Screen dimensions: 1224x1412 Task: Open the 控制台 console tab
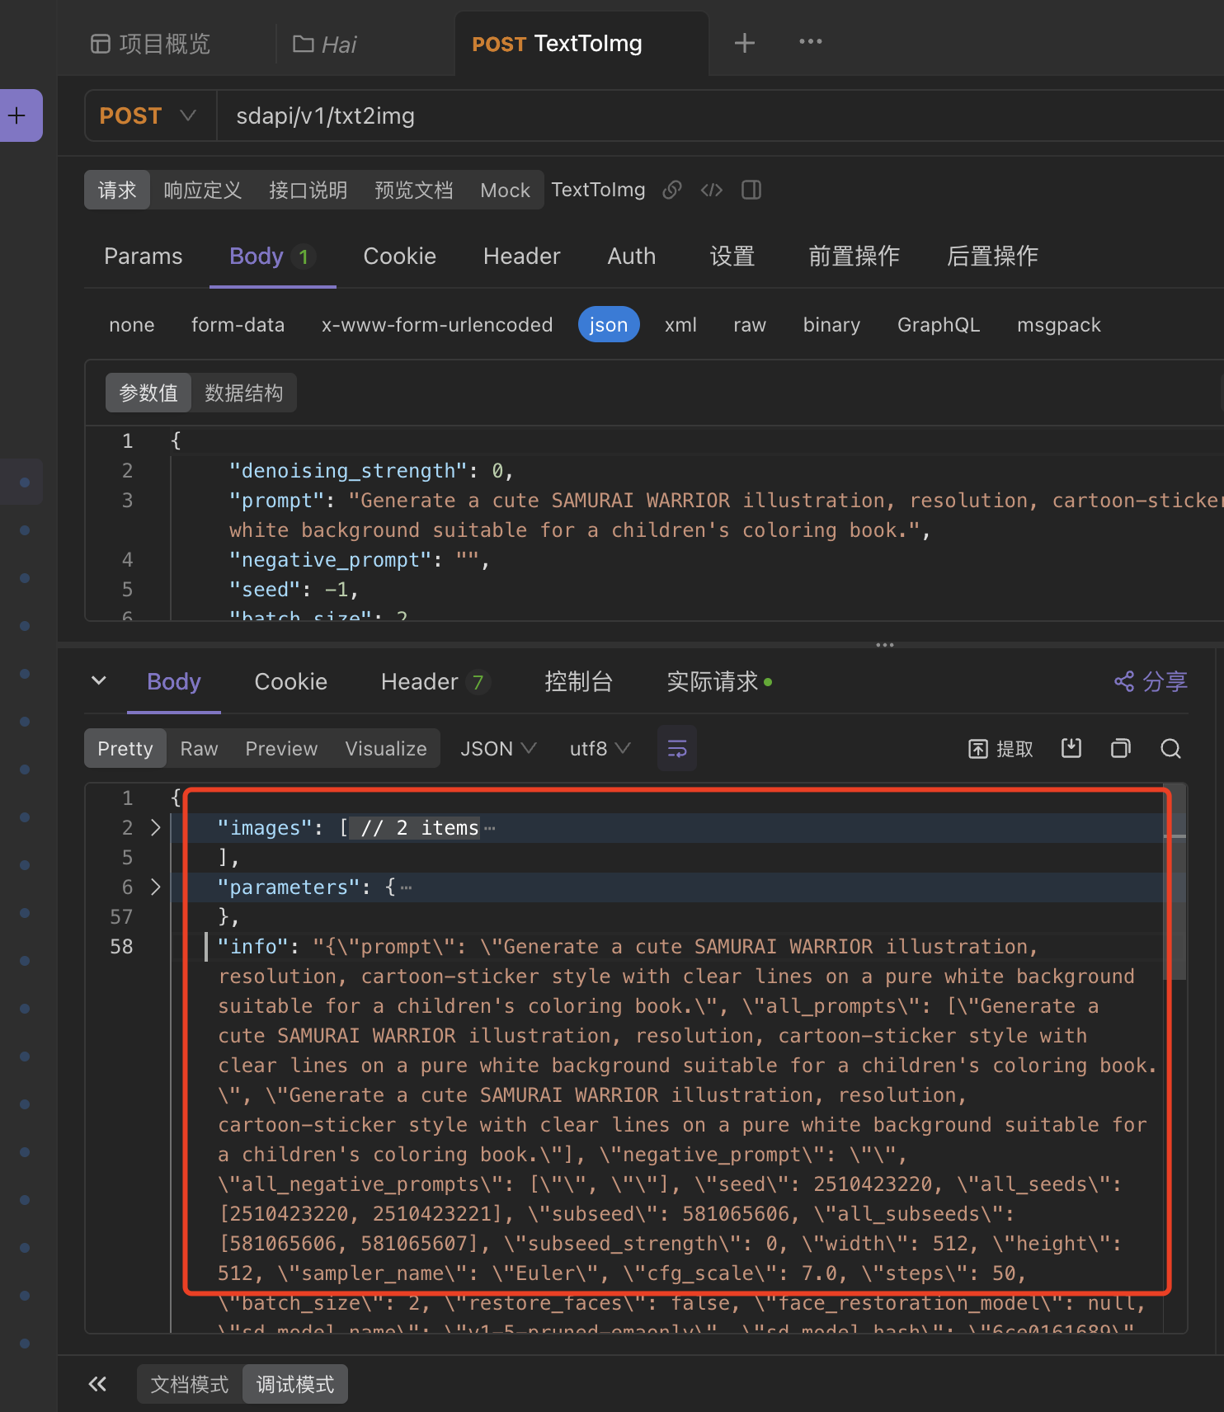(578, 682)
